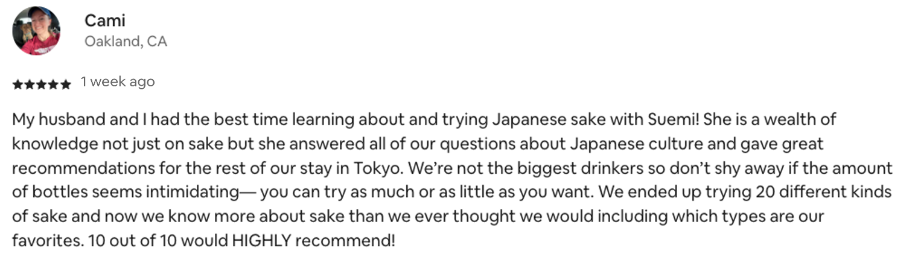Screen dimensions: 915x268
Task: Click the third star of the rating
Action: [41, 85]
